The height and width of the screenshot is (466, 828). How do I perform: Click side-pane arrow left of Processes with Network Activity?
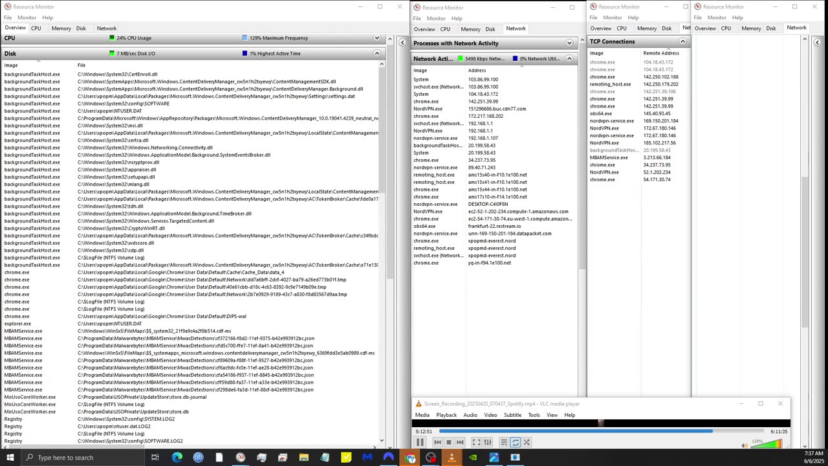point(402,43)
